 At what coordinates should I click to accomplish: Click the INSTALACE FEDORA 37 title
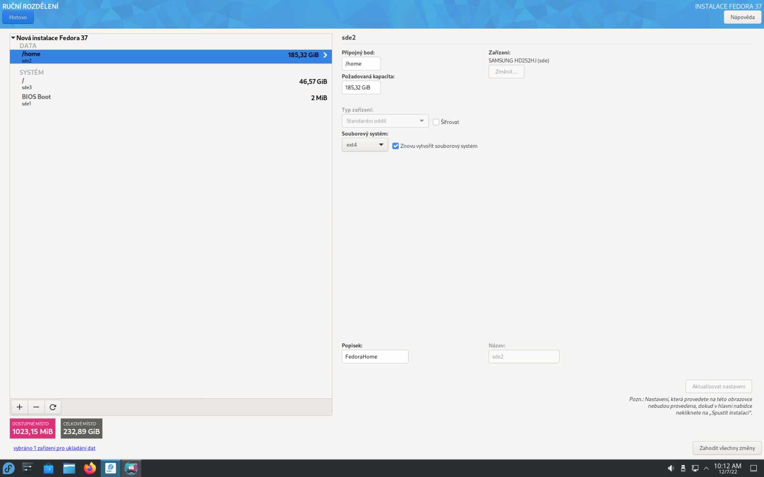pos(728,6)
